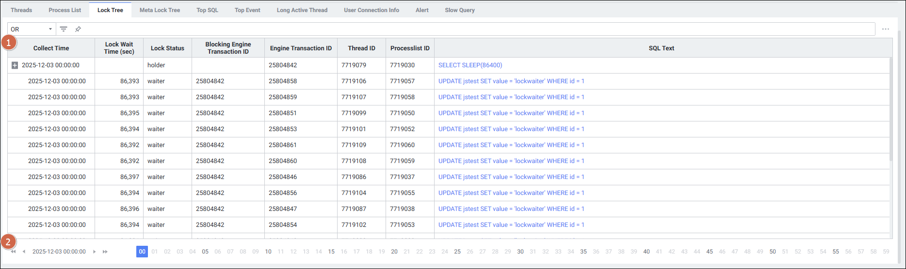Viewport: 906px width, 269px height.
Task: Jump to last time with fast-forward icon
Action: pyautogui.click(x=105, y=252)
